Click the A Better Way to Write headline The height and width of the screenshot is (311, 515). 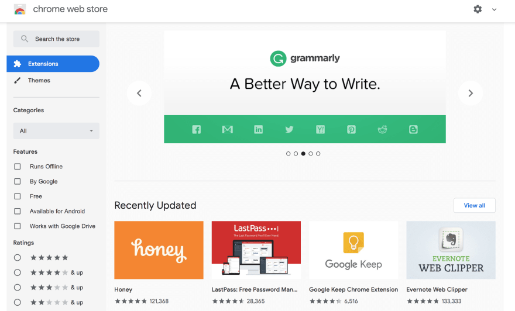tap(305, 84)
